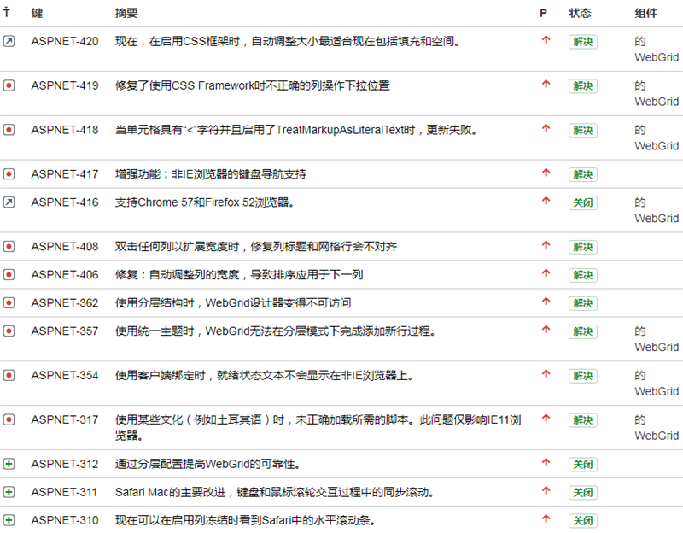The height and width of the screenshot is (533, 683).
Task: Click the red priority arrow for ASPNET-362
Action: [x=546, y=302]
